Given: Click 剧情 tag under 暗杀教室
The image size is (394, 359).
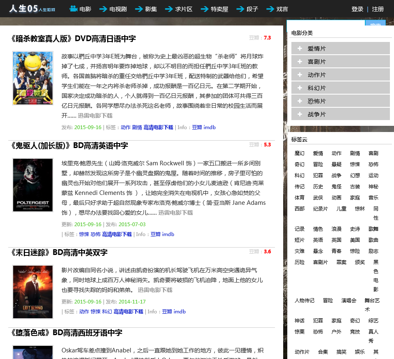Looking at the screenshot, I should [x=137, y=127].
